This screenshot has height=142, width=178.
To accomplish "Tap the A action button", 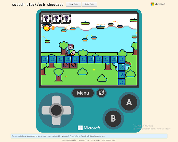I will (129, 102).
